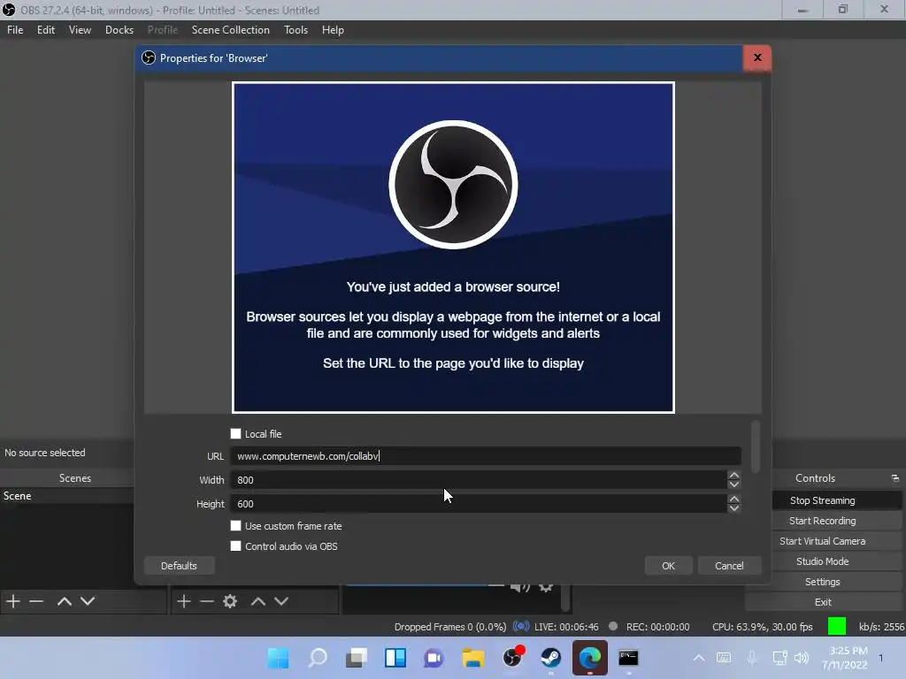Open Windows Start menu

pos(278,658)
